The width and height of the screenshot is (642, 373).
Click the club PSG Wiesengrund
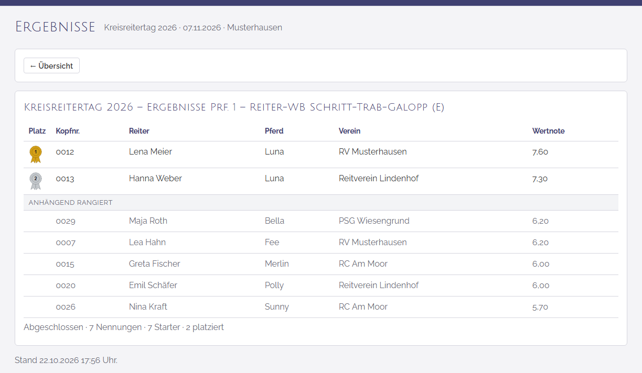click(x=374, y=221)
